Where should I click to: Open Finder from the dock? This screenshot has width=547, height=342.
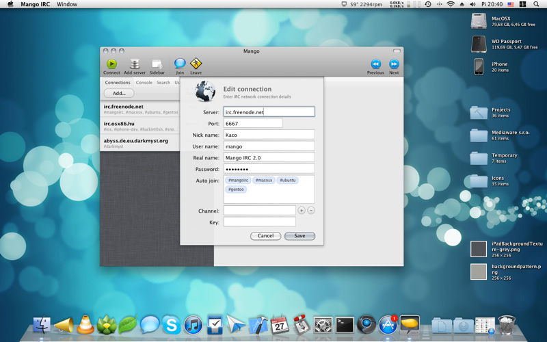(x=42, y=324)
